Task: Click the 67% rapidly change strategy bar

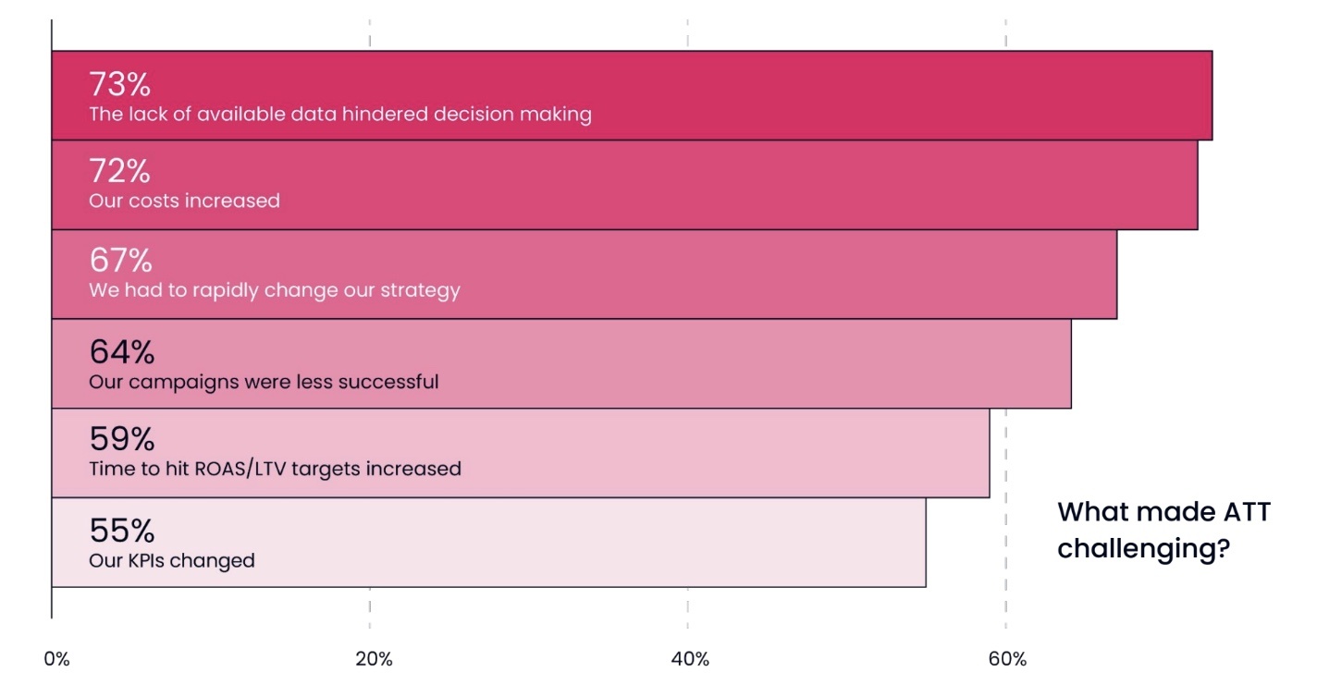Action: (584, 275)
